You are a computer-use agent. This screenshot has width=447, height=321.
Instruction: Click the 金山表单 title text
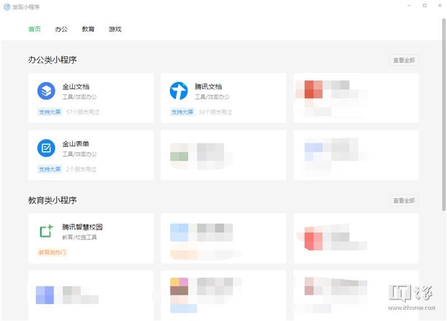[76, 144]
